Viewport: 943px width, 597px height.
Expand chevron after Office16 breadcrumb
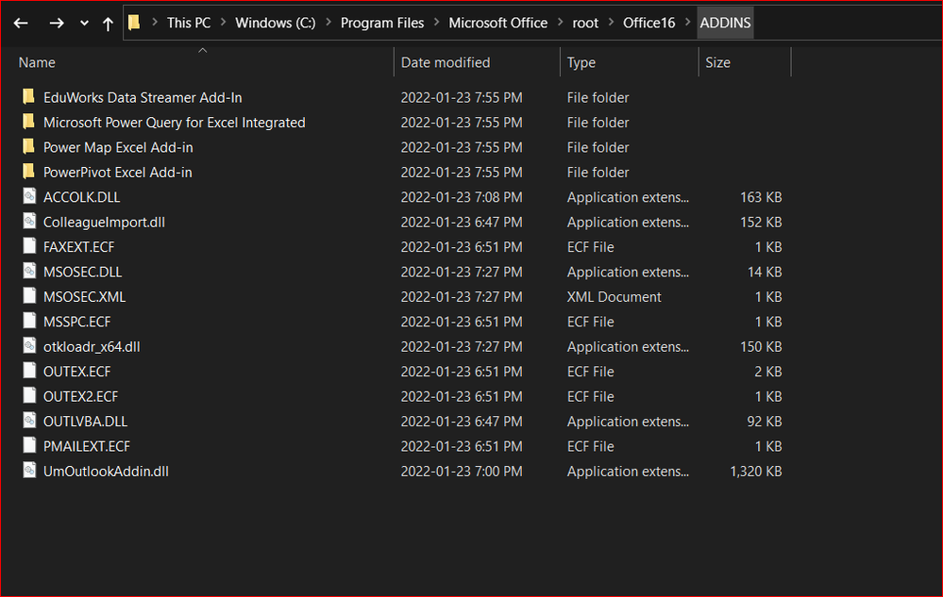pos(687,23)
